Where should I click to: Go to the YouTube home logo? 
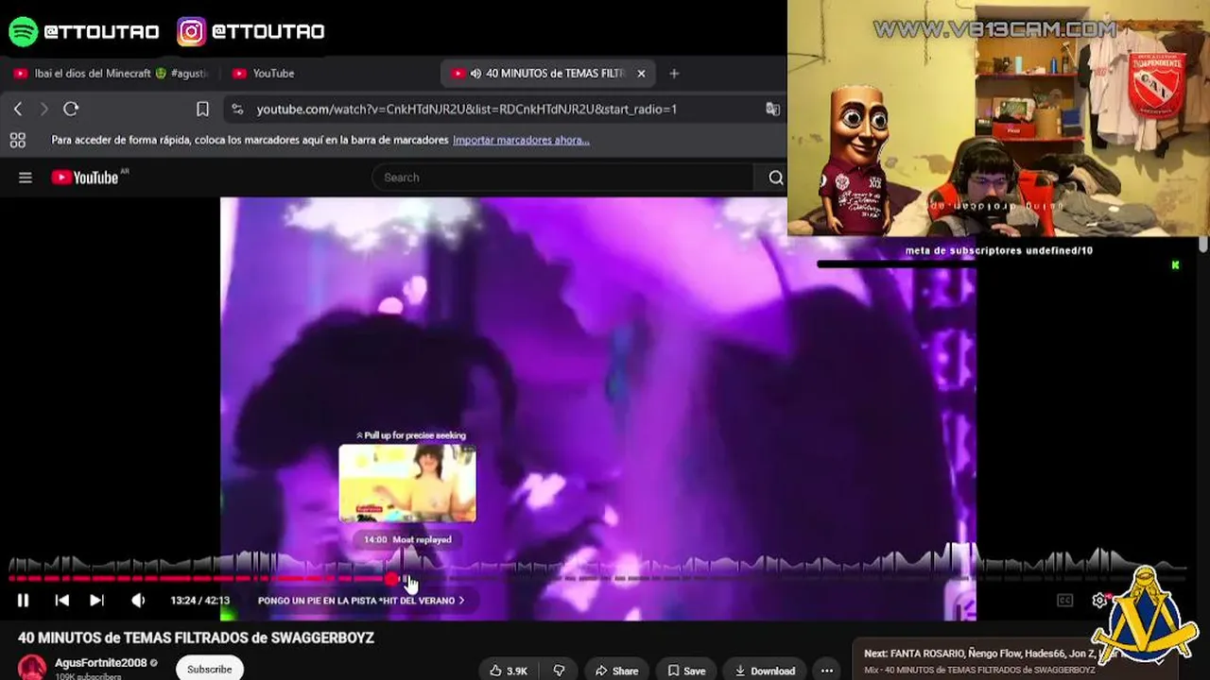click(x=85, y=178)
